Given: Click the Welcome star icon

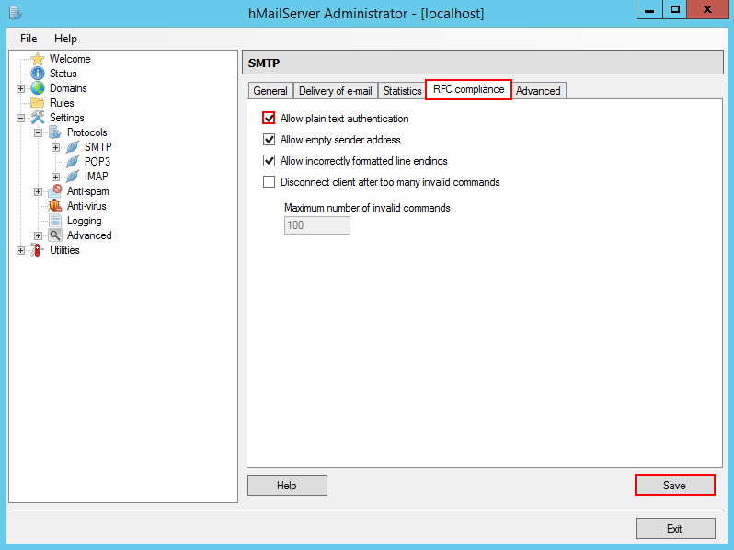Looking at the screenshot, I should click(x=38, y=59).
